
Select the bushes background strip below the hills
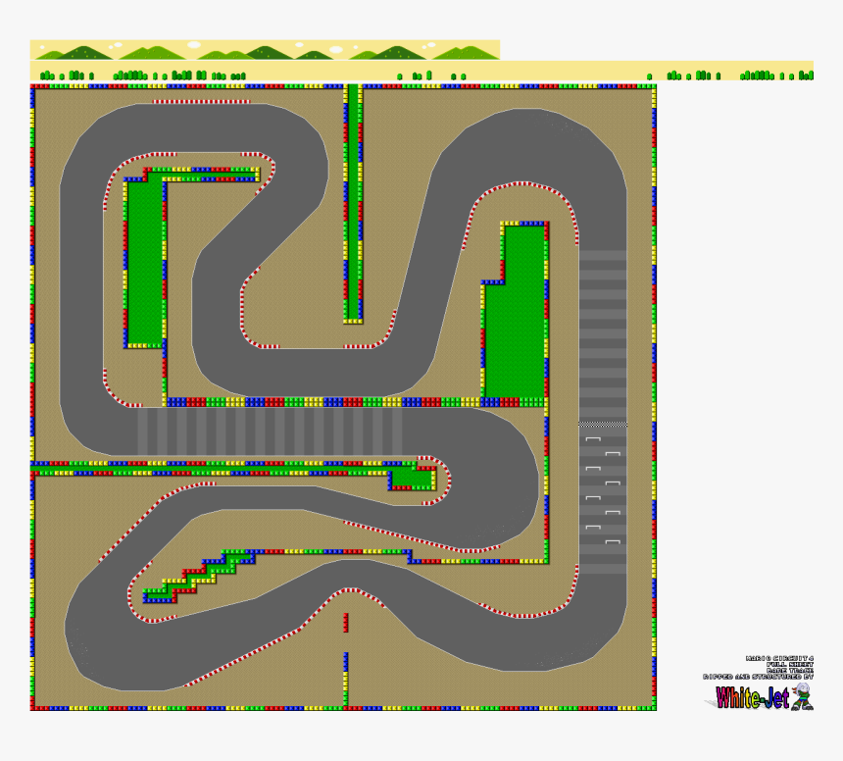(x=421, y=71)
